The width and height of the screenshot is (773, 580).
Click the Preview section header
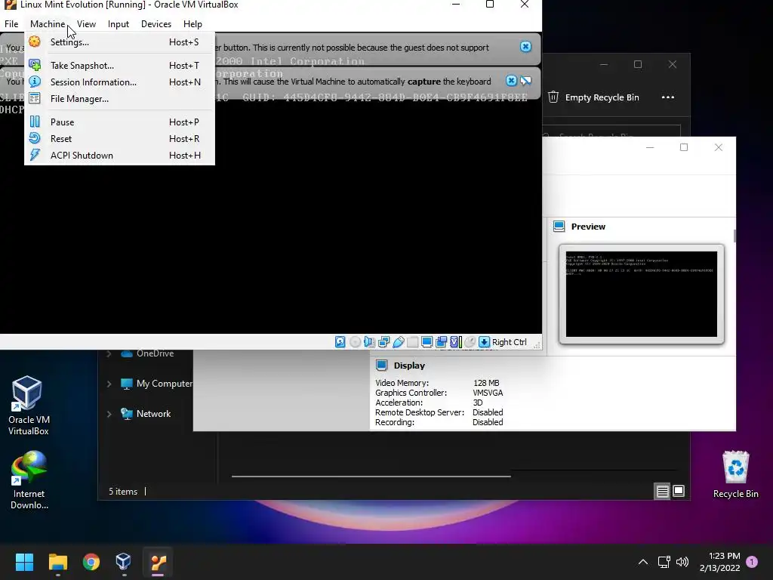(x=588, y=227)
